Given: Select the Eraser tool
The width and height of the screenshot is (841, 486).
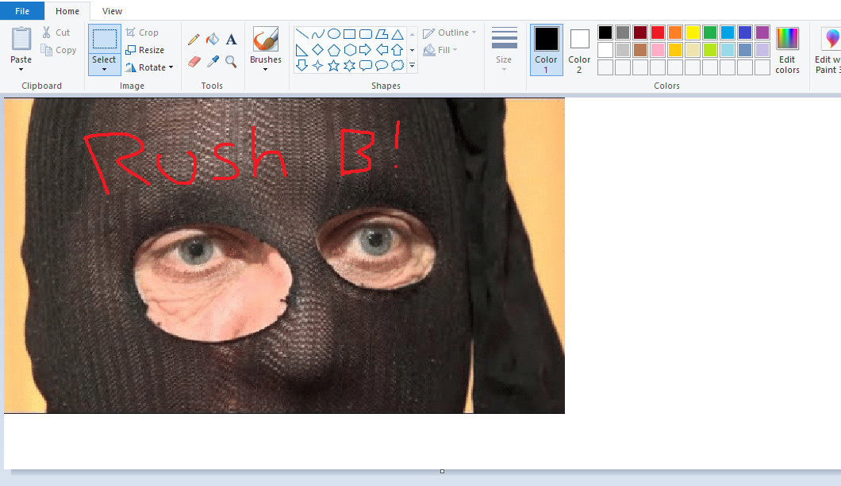Looking at the screenshot, I should [194, 62].
